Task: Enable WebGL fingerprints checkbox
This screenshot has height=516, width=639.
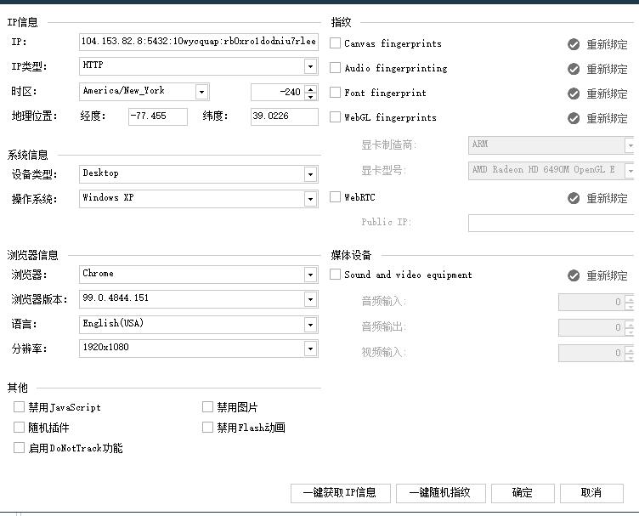Action: point(335,117)
